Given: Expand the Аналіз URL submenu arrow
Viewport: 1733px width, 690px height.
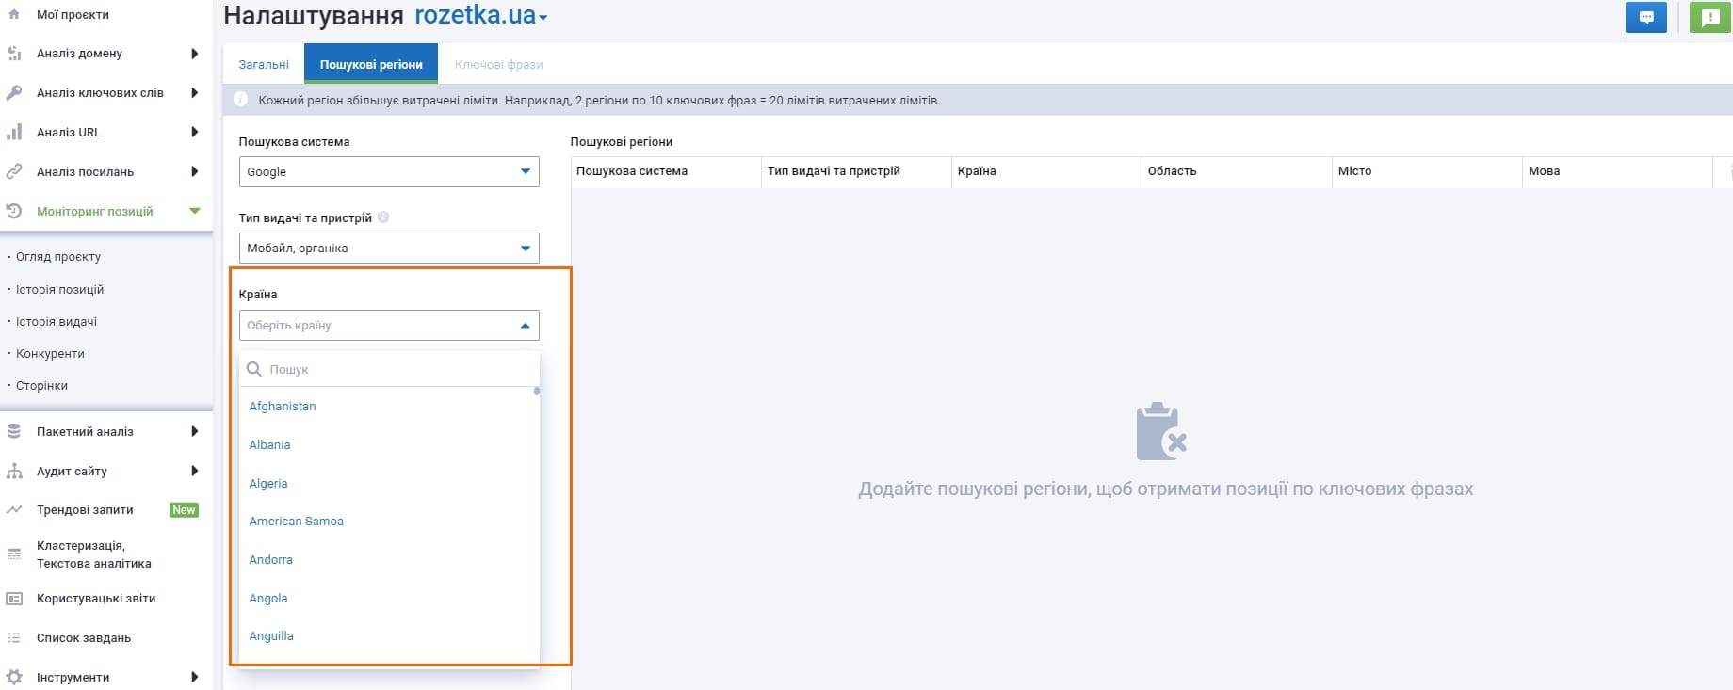Looking at the screenshot, I should [x=195, y=133].
